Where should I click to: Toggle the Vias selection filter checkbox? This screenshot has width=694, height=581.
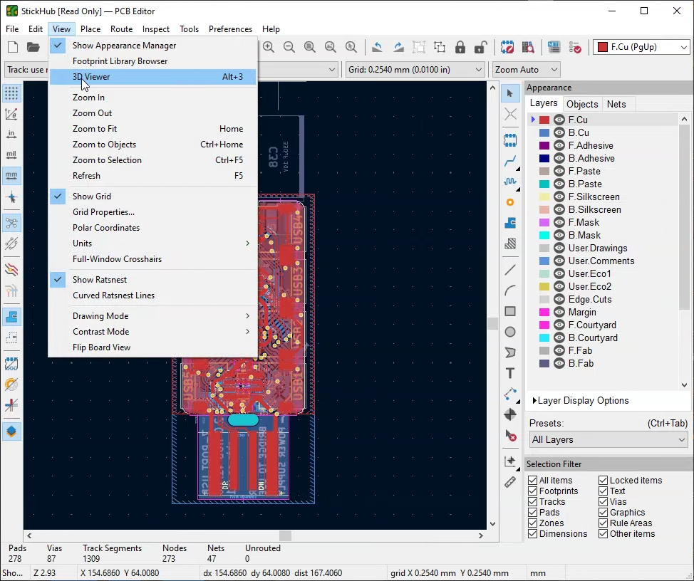tap(604, 502)
